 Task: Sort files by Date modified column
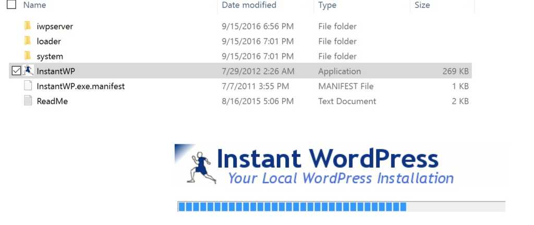[249, 5]
